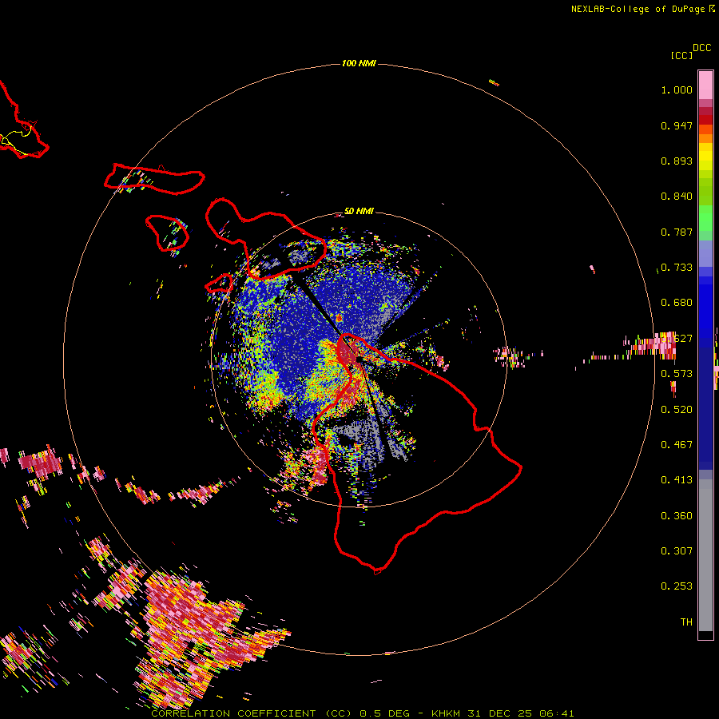This screenshot has width=719, height=719.
Task: Click the 0.253 scale value
Action: click(677, 586)
